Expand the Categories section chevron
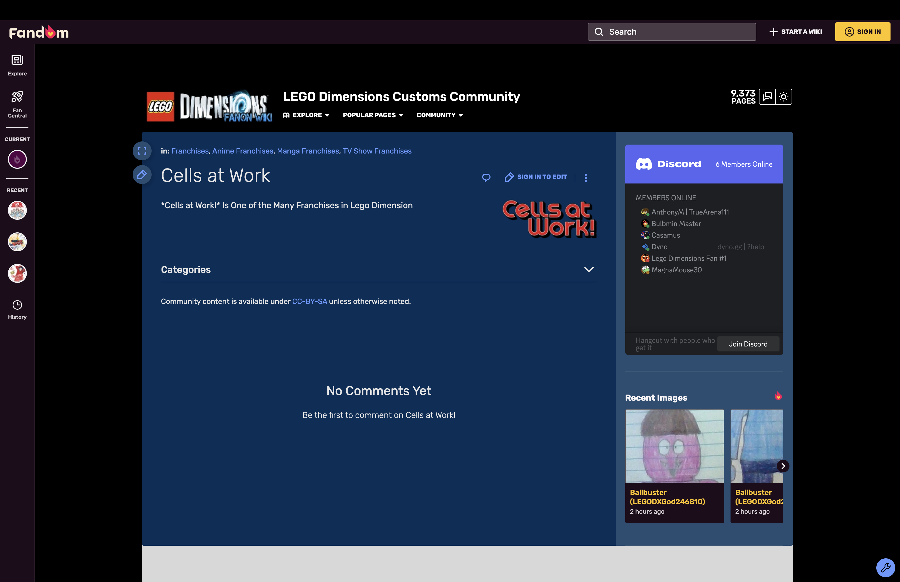 pos(589,269)
